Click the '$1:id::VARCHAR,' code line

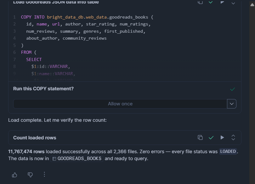(51, 66)
